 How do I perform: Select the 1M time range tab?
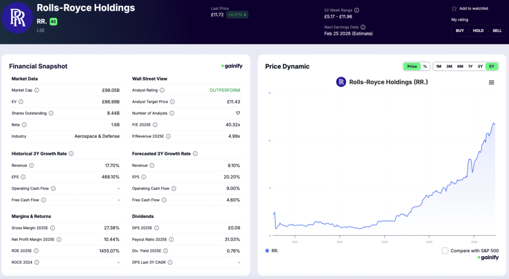tap(438, 67)
